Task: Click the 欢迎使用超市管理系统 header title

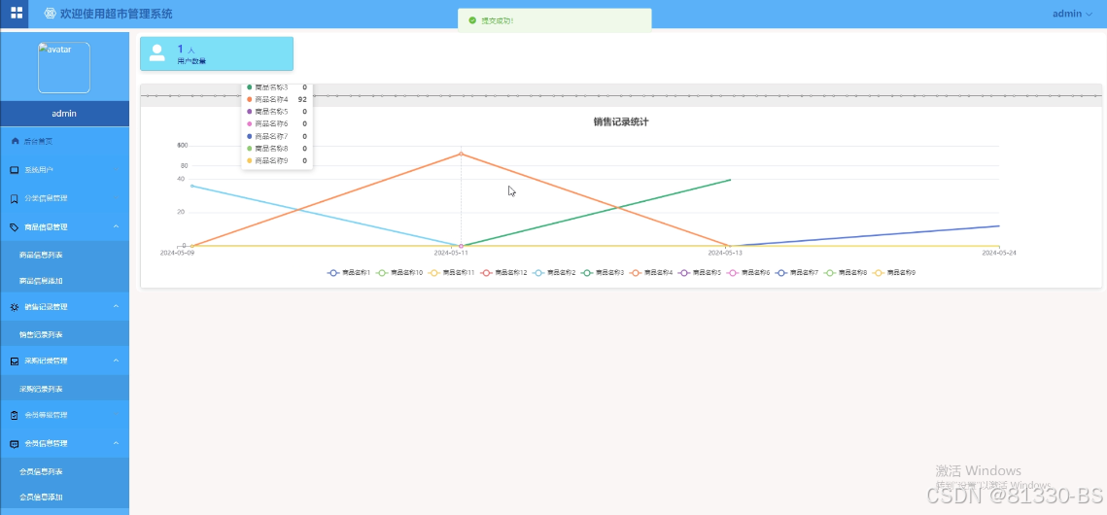Action: (x=116, y=14)
